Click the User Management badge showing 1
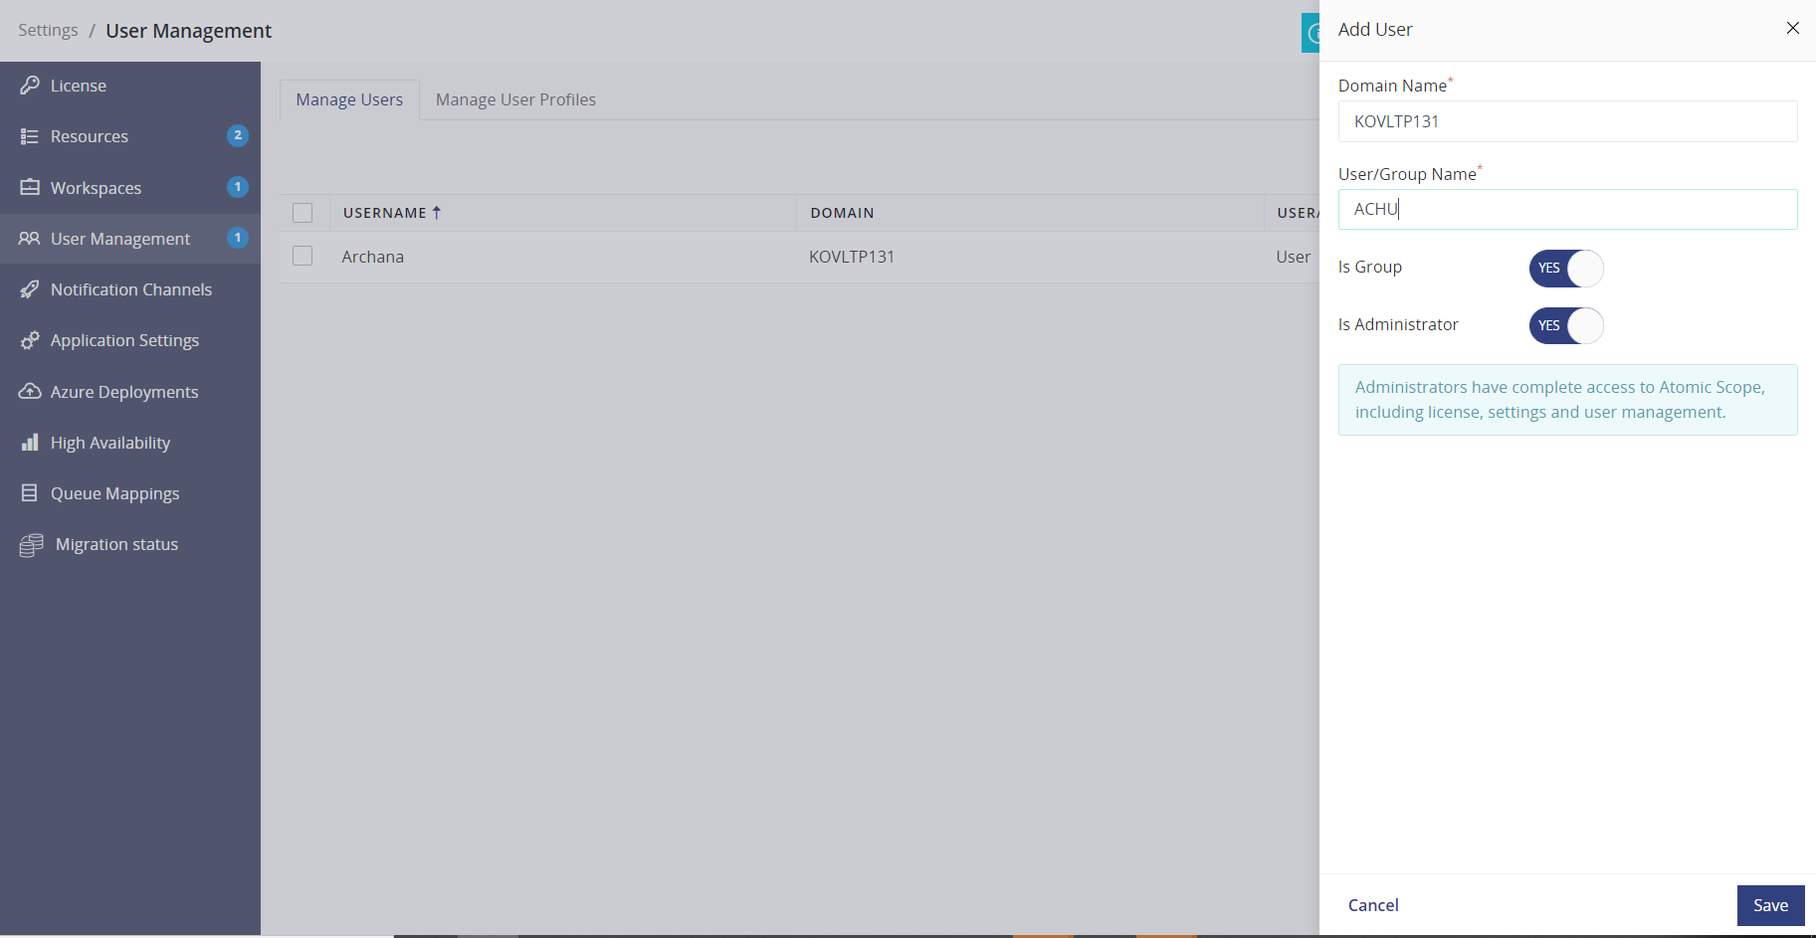The image size is (1816, 938). (x=238, y=238)
